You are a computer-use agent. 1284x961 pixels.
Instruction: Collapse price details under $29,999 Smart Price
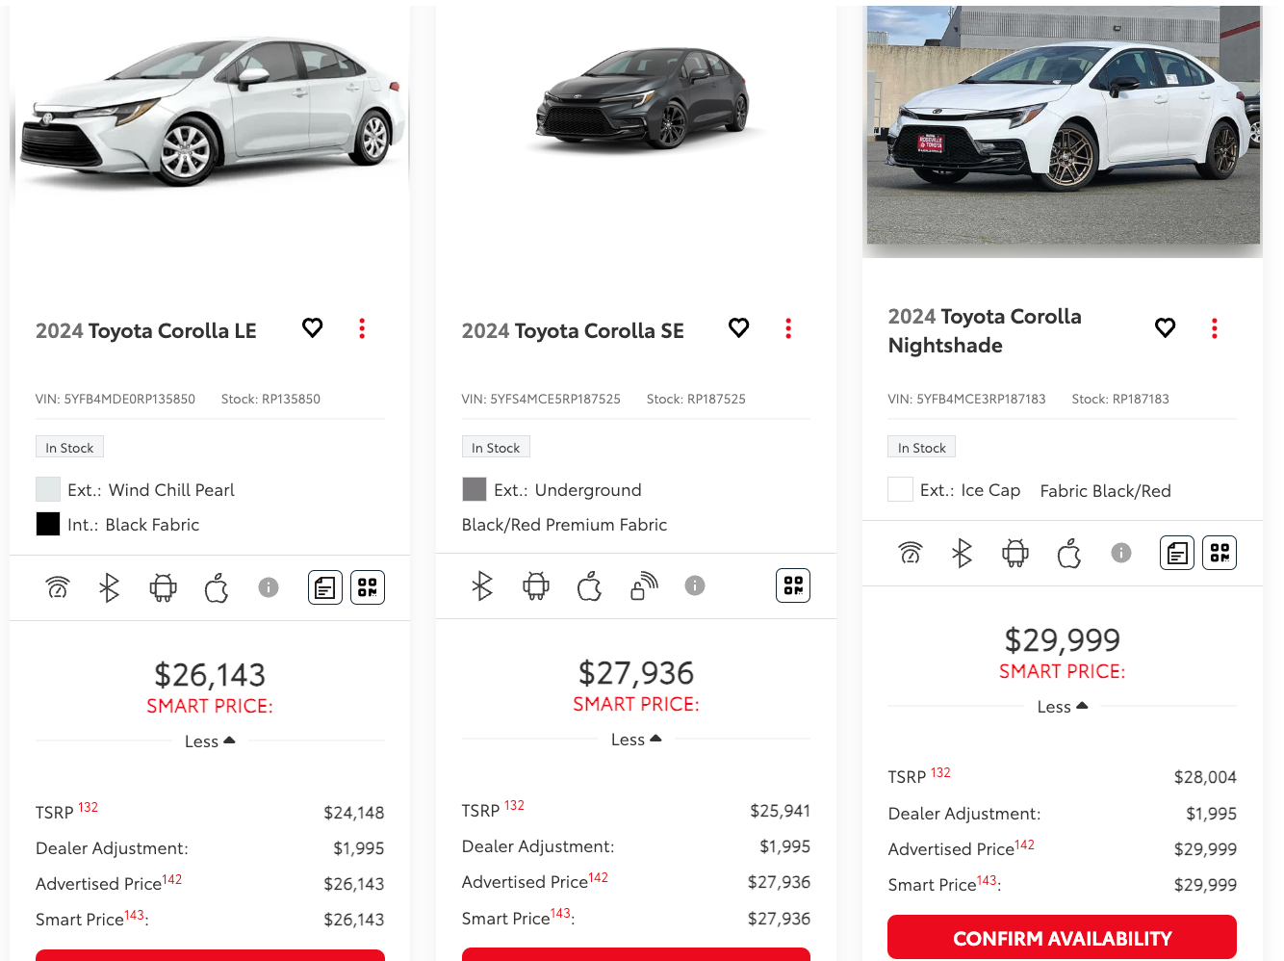[x=1063, y=707]
